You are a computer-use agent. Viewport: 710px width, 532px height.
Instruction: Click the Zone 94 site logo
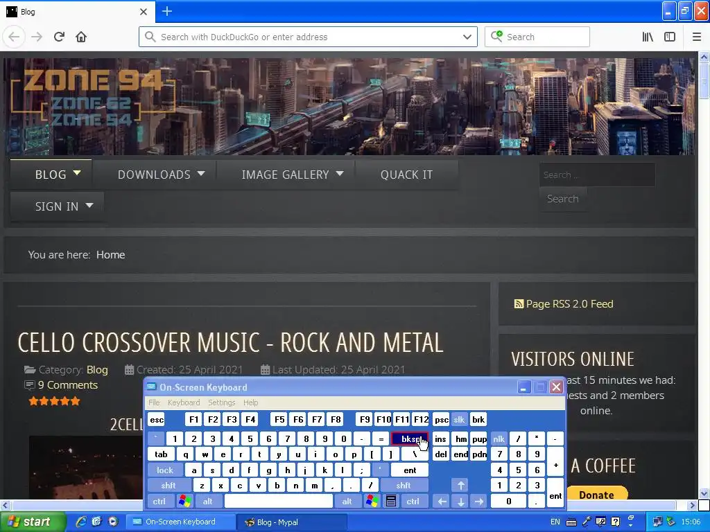[93, 98]
